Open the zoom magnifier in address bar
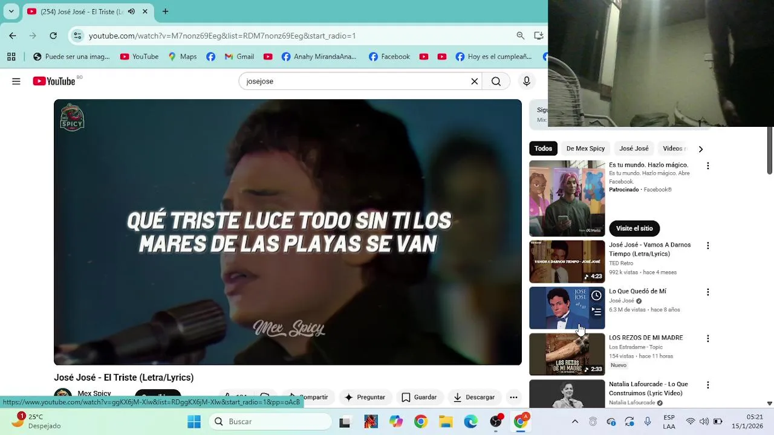The width and height of the screenshot is (774, 435). tap(520, 36)
